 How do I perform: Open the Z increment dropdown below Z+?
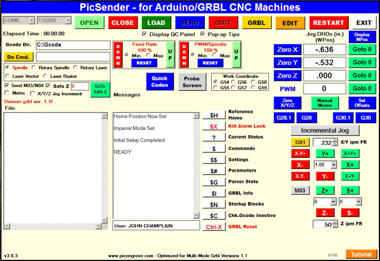pyautogui.click(x=334, y=202)
